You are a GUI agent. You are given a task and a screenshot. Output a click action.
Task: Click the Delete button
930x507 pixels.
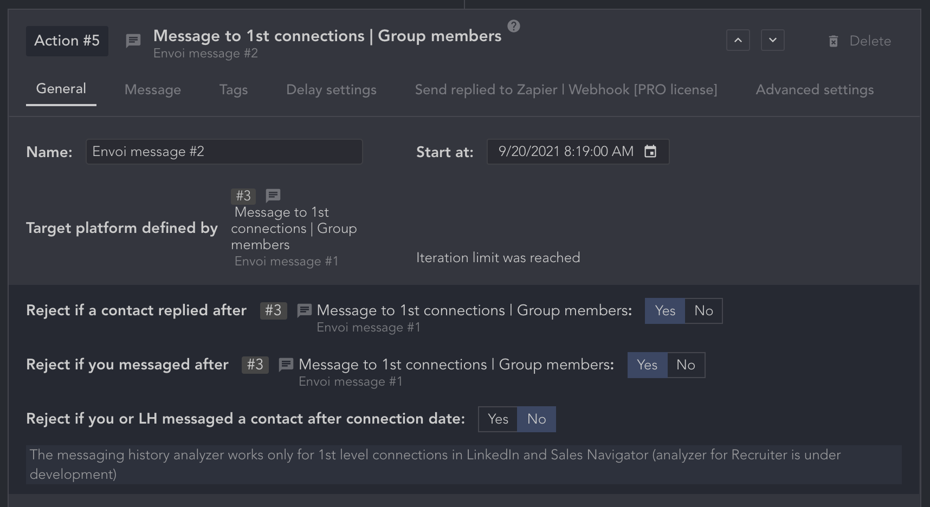(x=869, y=41)
